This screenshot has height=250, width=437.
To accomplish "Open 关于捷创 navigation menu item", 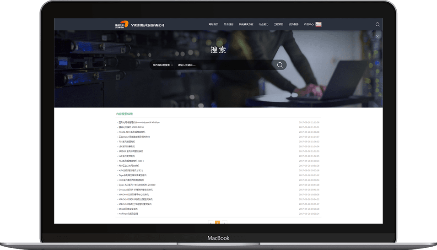I will (x=228, y=24).
